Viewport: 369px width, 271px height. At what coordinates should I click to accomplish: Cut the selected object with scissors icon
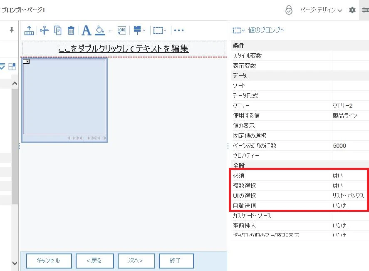44,30
